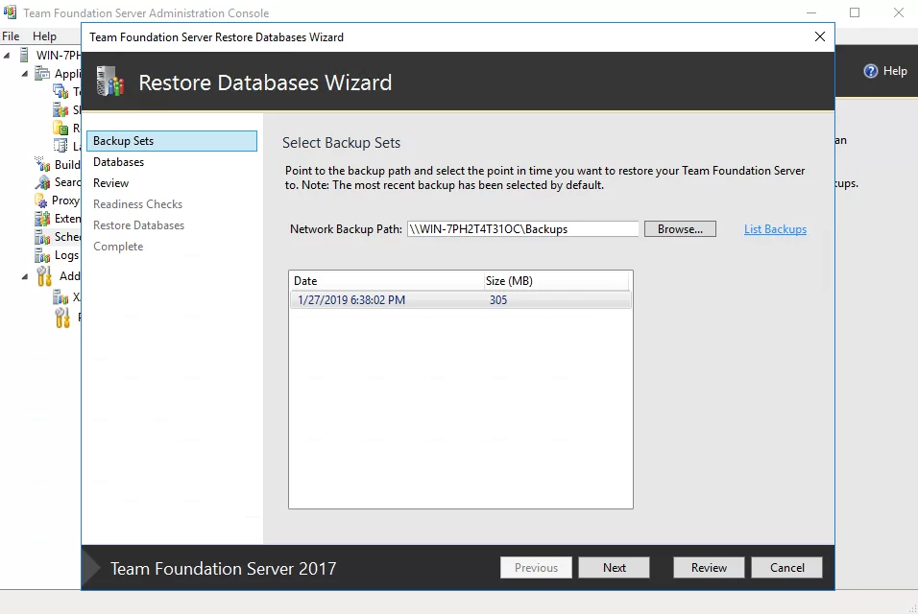Screen dimensions: 918x614
Task: Click the Help text link in console
Action: coord(895,71)
